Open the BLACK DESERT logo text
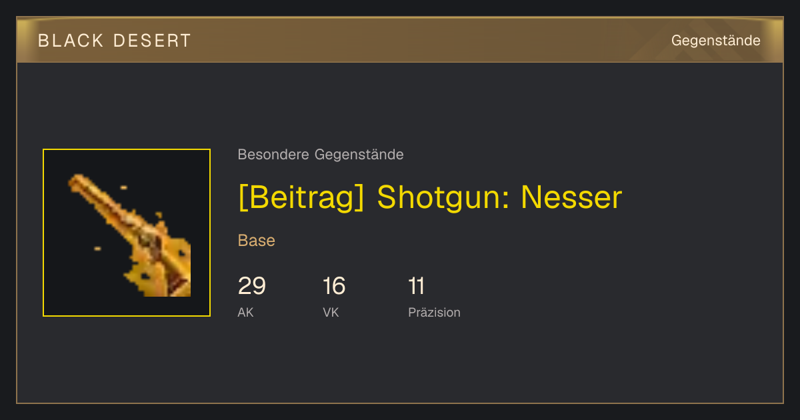 115,41
